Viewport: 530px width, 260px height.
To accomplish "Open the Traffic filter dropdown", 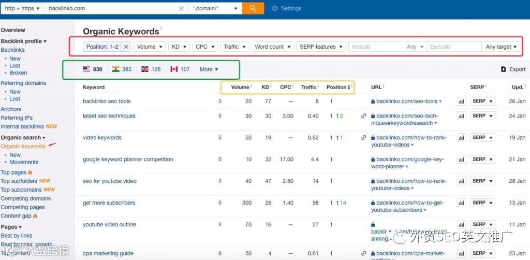I will click(x=234, y=47).
